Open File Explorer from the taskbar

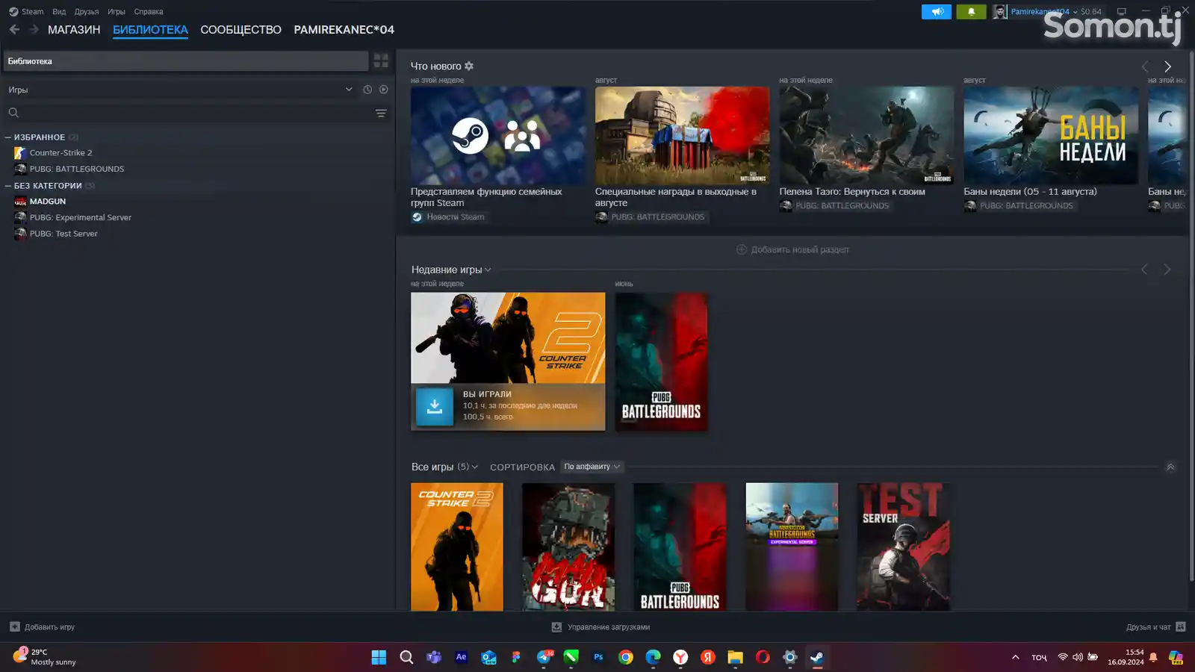[736, 657]
